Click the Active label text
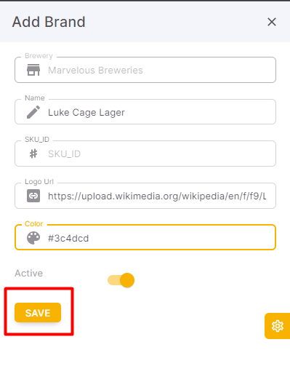The height and width of the screenshot is (366, 290). coord(29,273)
